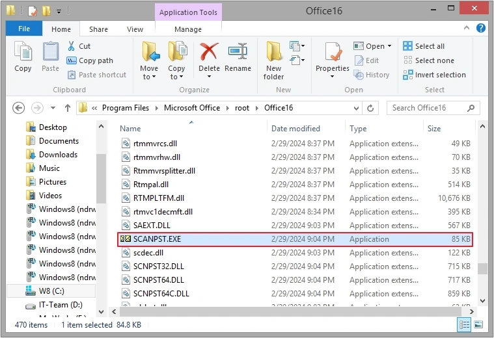
Task: Sort by the Size column header
Action: (x=434, y=129)
